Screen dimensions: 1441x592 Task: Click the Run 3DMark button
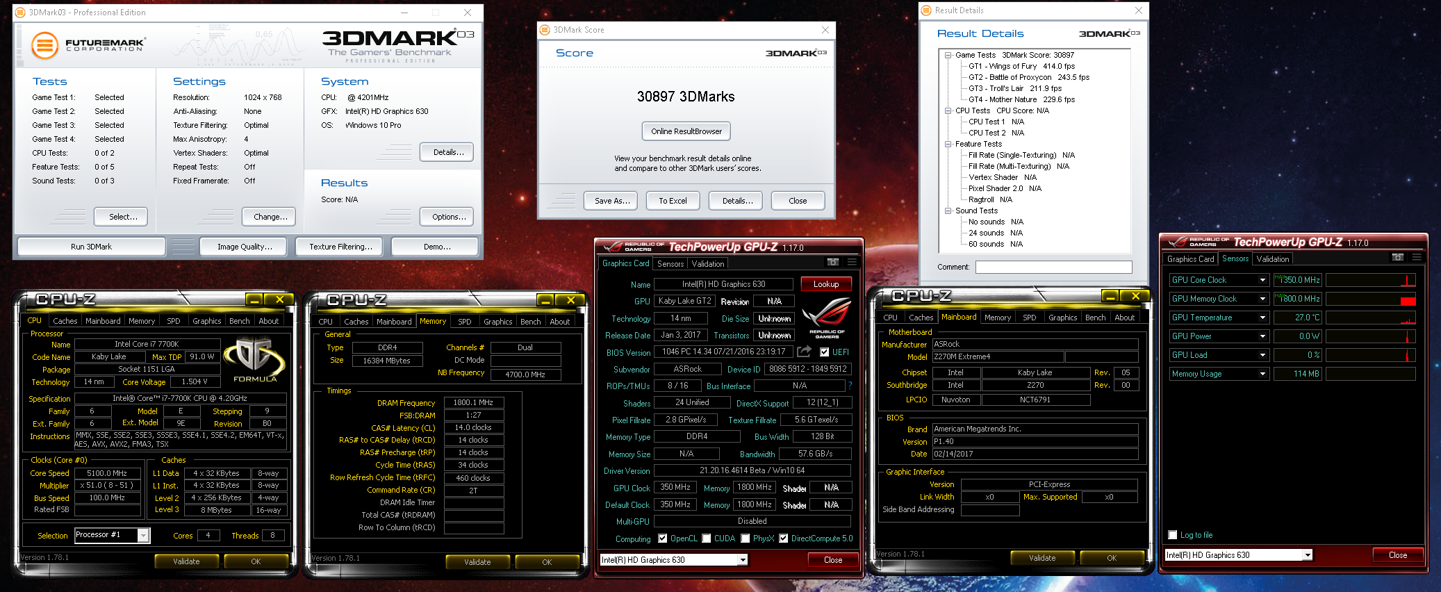[91, 247]
